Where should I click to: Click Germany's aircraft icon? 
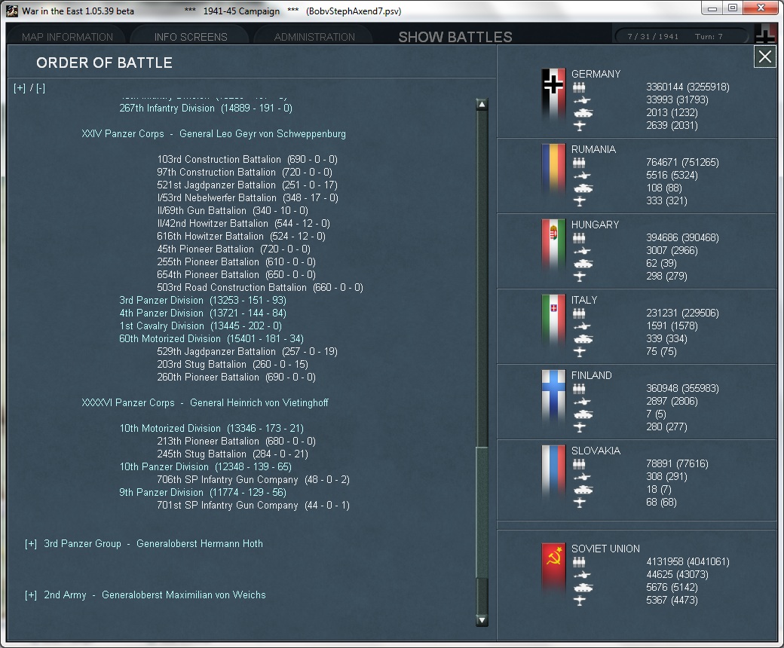(580, 126)
